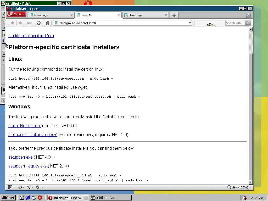
Task: Select the black color swatch in Paint
Action: (4, 90)
